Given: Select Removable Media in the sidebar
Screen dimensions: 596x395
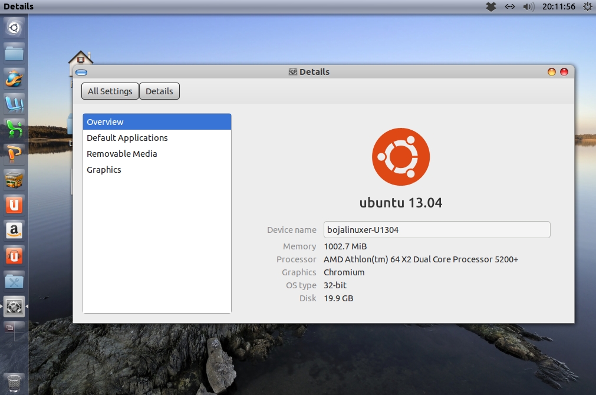Looking at the screenshot, I should tap(122, 153).
